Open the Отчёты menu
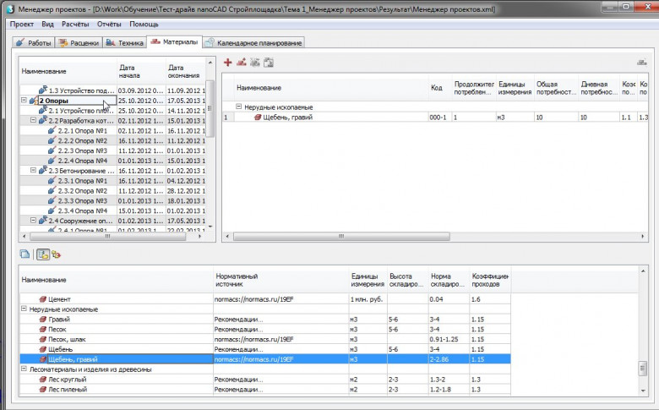The image size is (659, 410). (x=109, y=24)
